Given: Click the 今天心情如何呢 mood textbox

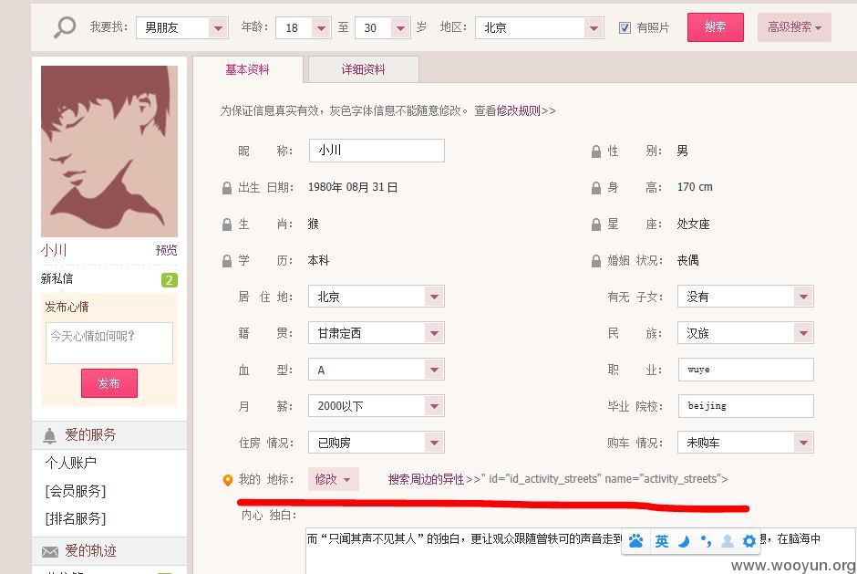Looking at the screenshot, I should tap(109, 343).
